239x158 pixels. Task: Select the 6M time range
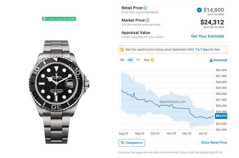(130, 60)
